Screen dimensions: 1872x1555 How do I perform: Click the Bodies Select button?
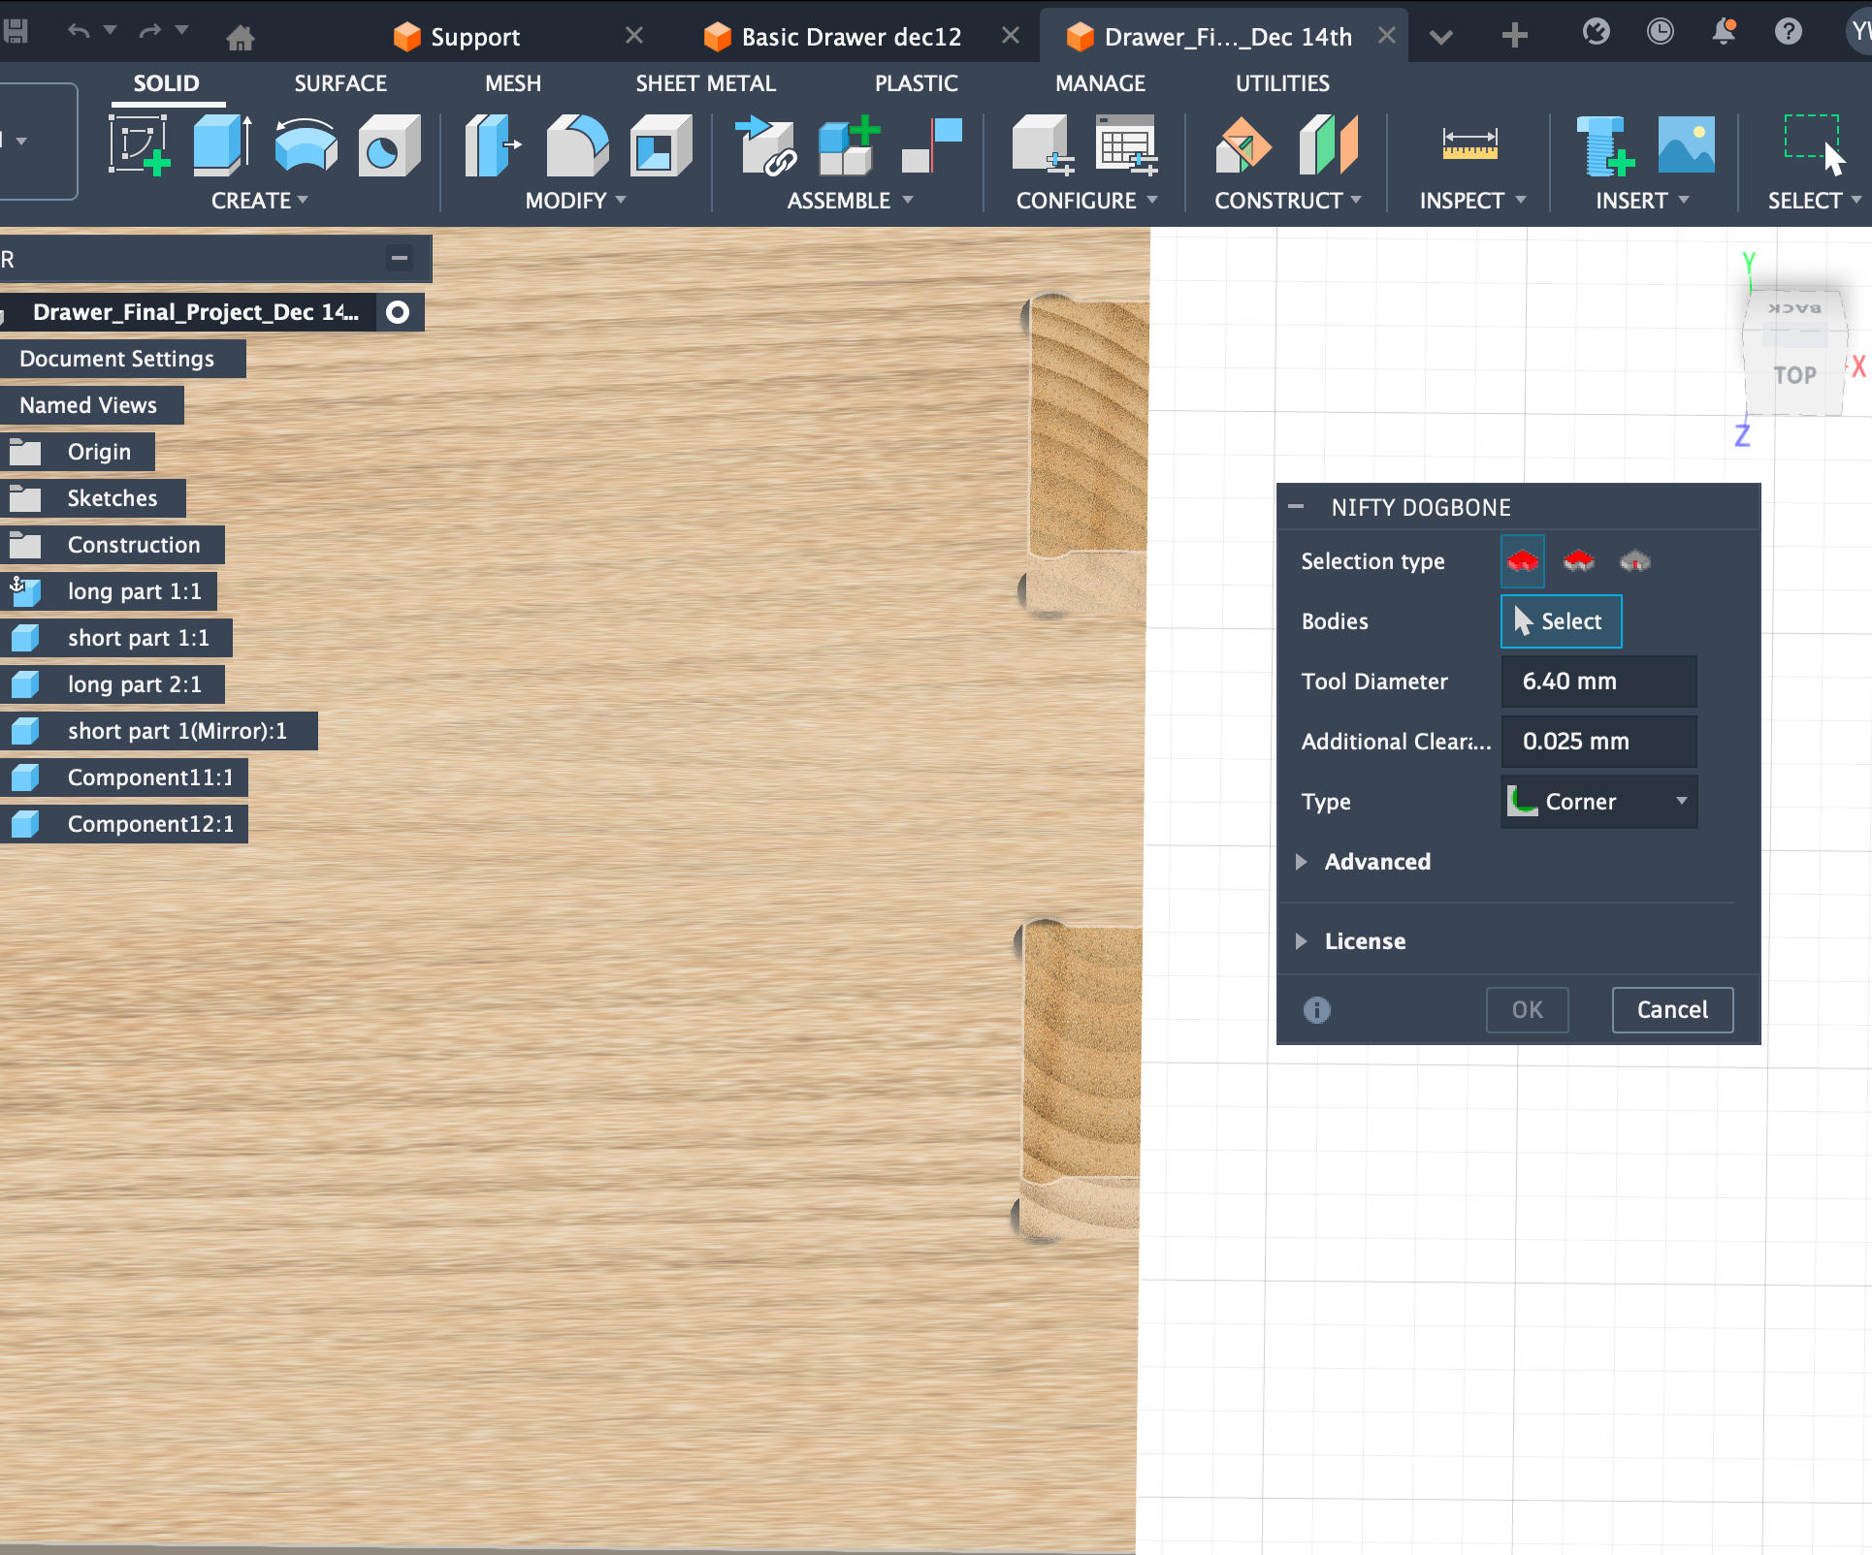pos(1561,621)
